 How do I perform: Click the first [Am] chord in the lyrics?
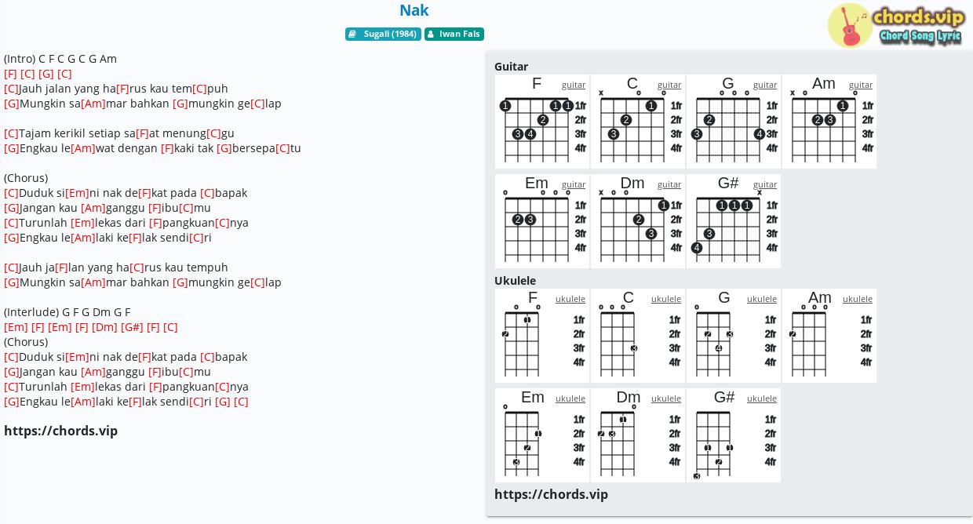(x=93, y=104)
